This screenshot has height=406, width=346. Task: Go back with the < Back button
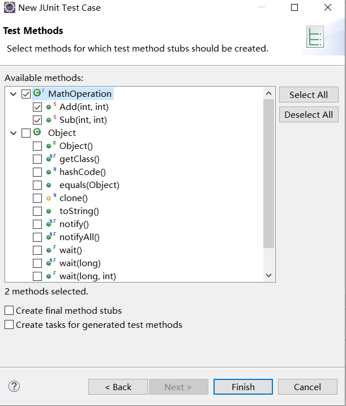118,387
